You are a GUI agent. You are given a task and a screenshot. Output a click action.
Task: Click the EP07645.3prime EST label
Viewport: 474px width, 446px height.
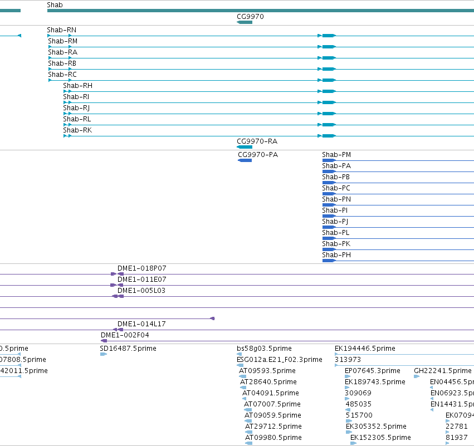(373, 371)
